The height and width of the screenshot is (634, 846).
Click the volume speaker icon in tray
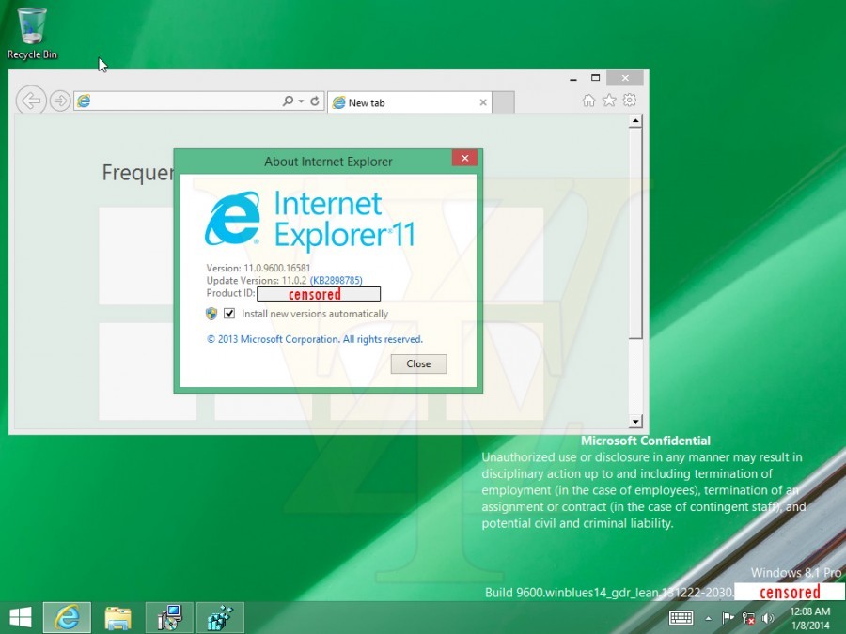pos(768,618)
